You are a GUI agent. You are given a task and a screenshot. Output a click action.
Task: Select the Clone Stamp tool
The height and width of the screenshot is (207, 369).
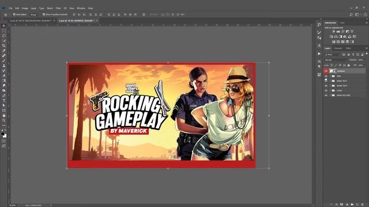(x=4, y=66)
